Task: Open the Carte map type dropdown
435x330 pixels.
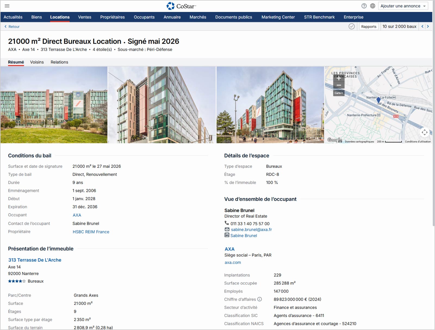Action: (339, 93)
